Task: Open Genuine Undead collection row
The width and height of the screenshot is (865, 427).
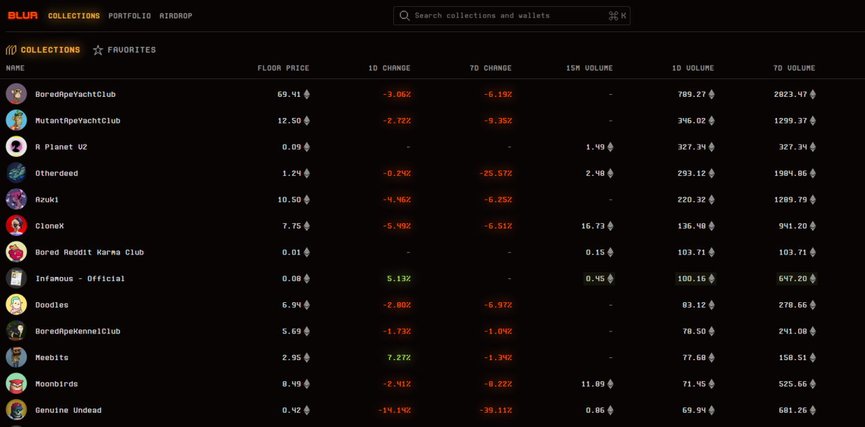Action: point(68,411)
